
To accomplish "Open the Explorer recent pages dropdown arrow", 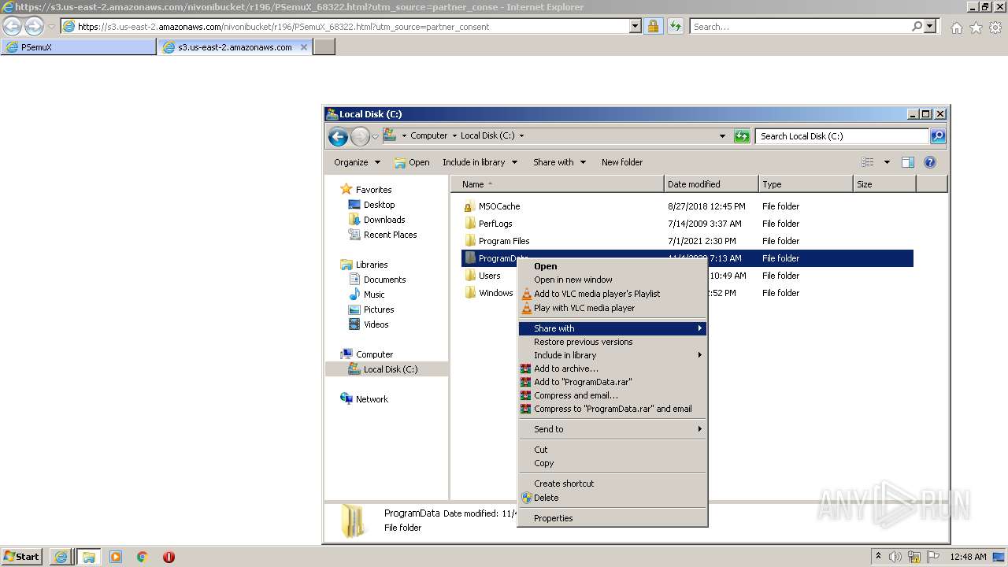I will [x=375, y=136].
